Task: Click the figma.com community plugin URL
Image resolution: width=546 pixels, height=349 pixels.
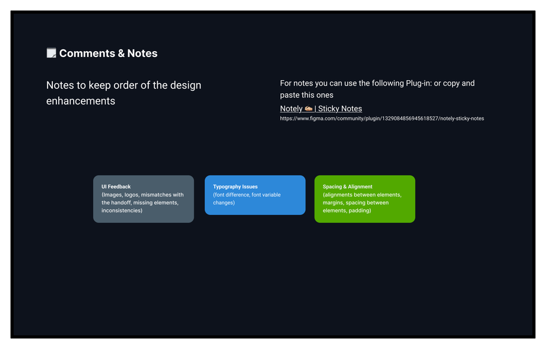Action: (382, 119)
